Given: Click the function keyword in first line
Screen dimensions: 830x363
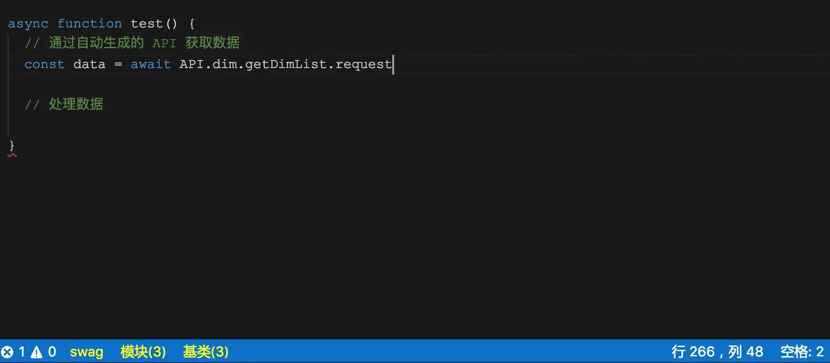Looking at the screenshot, I should [x=90, y=24].
